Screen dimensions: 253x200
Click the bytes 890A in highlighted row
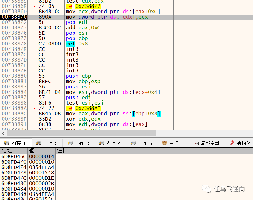pyautogui.click(x=45, y=17)
